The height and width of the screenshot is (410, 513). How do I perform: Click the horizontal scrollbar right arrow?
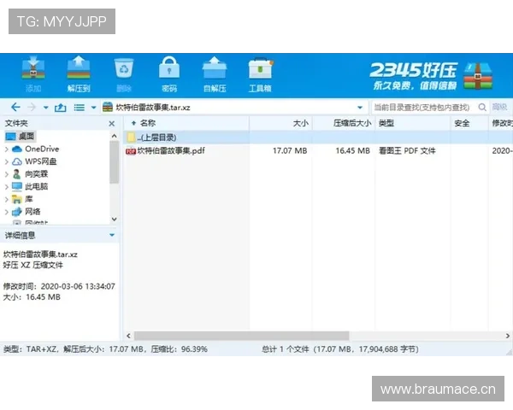tap(507, 336)
